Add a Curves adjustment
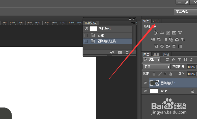This screenshot has width=197, height=119. coord(168,33)
